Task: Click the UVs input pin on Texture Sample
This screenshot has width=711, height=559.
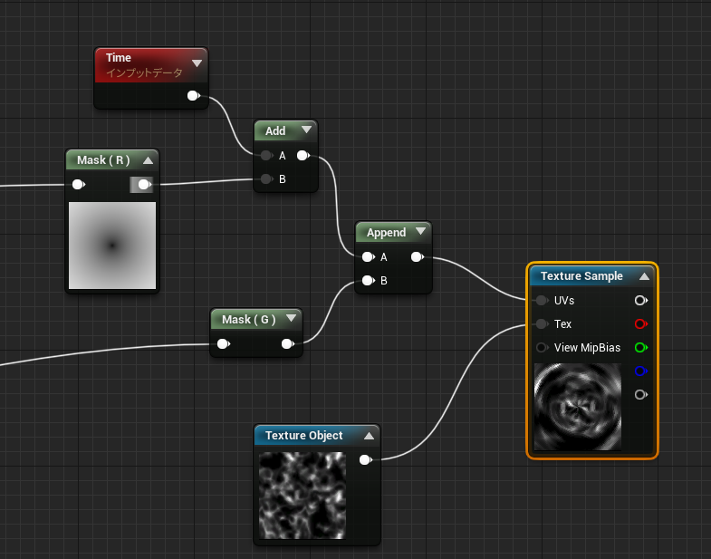Action: pos(542,301)
